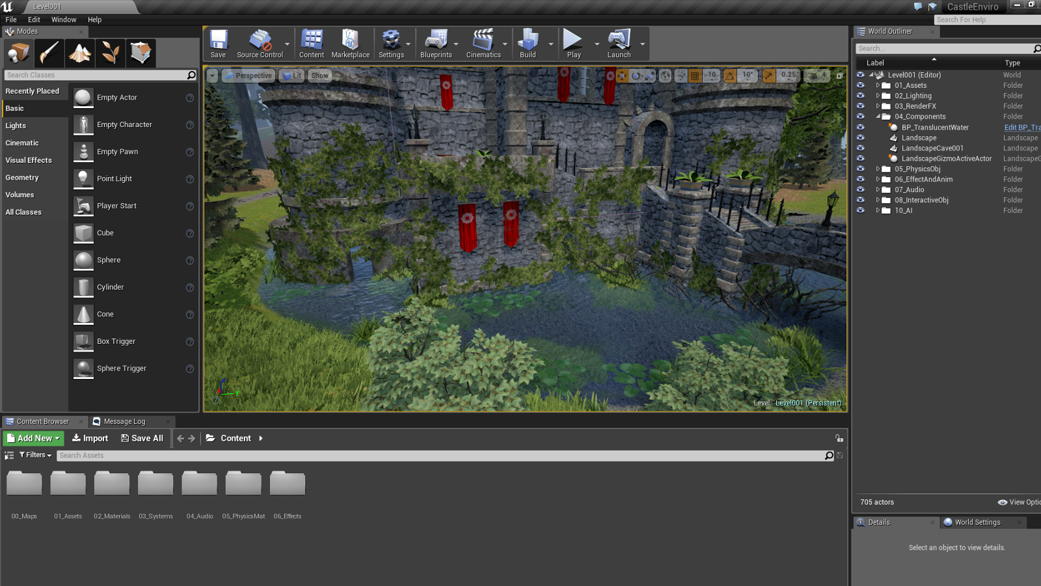Click the Box Trigger icon
1041x586 pixels.
83,341
